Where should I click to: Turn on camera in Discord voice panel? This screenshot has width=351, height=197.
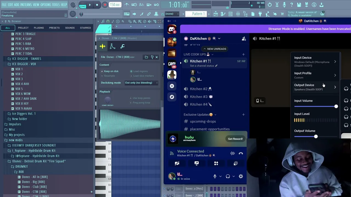[177, 163]
